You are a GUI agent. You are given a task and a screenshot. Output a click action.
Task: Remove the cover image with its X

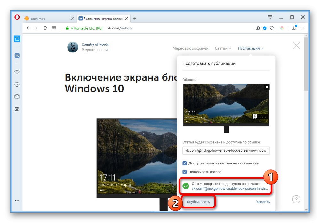tap(267, 87)
